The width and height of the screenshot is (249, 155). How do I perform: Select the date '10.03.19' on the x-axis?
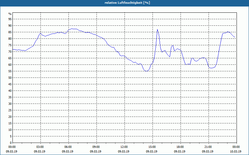[x=236, y=152]
